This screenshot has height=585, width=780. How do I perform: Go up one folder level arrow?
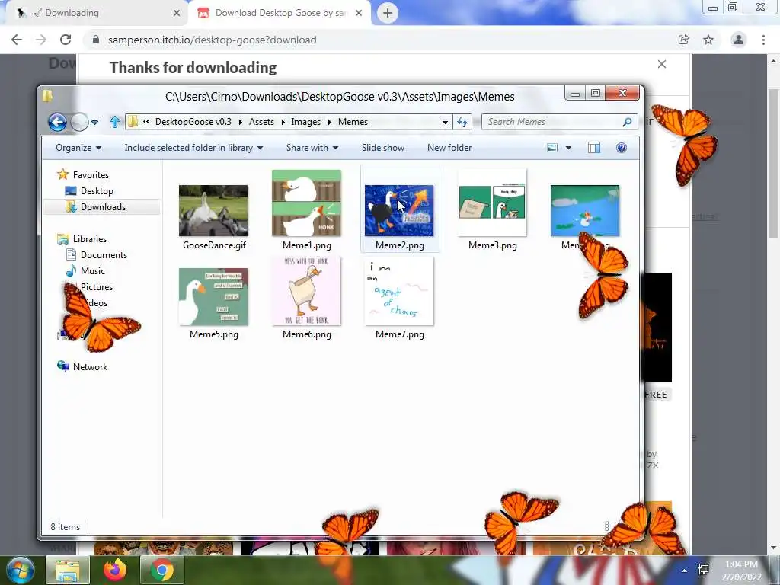pos(115,122)
